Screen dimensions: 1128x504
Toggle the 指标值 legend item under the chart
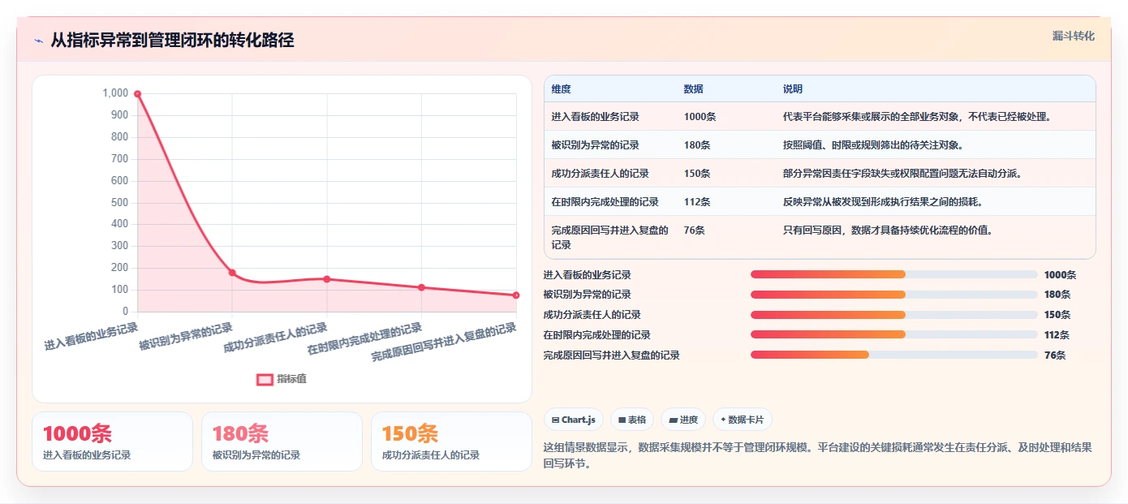pos(282,379)
